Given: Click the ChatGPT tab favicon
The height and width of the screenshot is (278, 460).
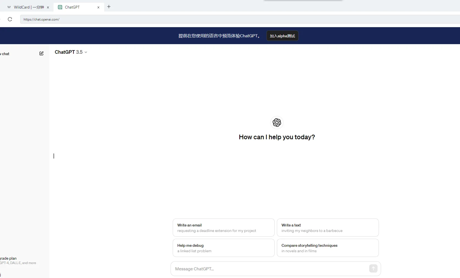Looking at the screenshot, I should (x=60, y=7).
